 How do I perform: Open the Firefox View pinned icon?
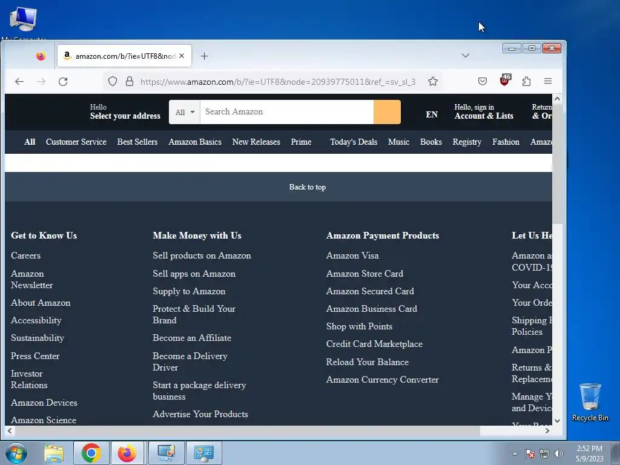(41, 56)
